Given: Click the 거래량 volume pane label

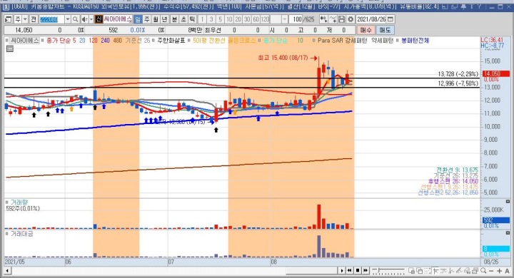Looking at the screenshot, I should tap(19, 202).
